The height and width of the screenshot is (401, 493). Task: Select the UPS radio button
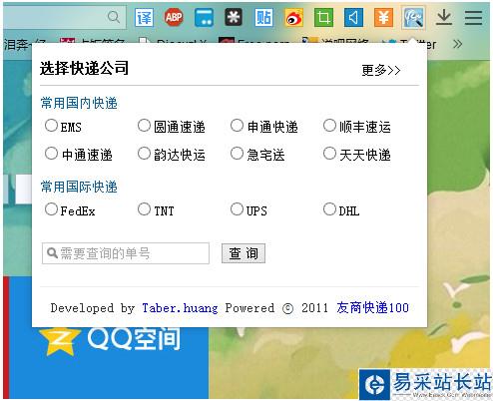(237, 209)
